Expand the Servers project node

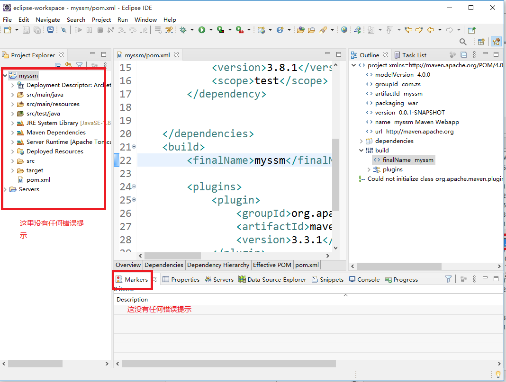click(x=5, y=189)
